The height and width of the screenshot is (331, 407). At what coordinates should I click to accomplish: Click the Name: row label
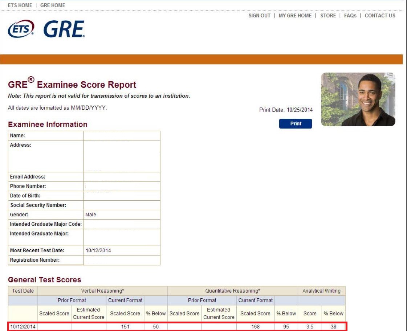(x=17, y=135)
